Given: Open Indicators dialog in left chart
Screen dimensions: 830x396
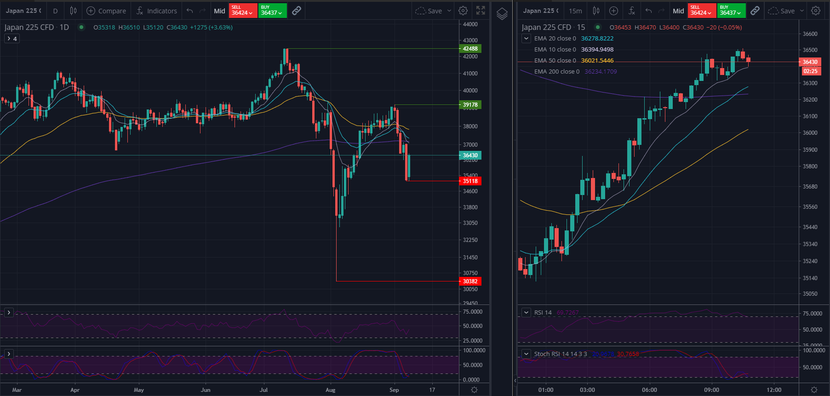Looking at the screenshot, I should (x=157, y=11).
